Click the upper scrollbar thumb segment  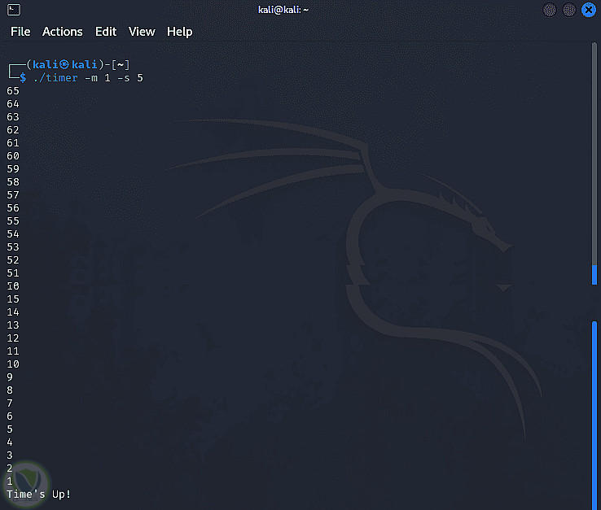[594, 275]
